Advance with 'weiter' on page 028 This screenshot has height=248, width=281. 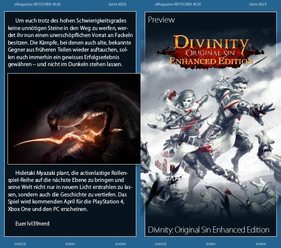[120, 244]
